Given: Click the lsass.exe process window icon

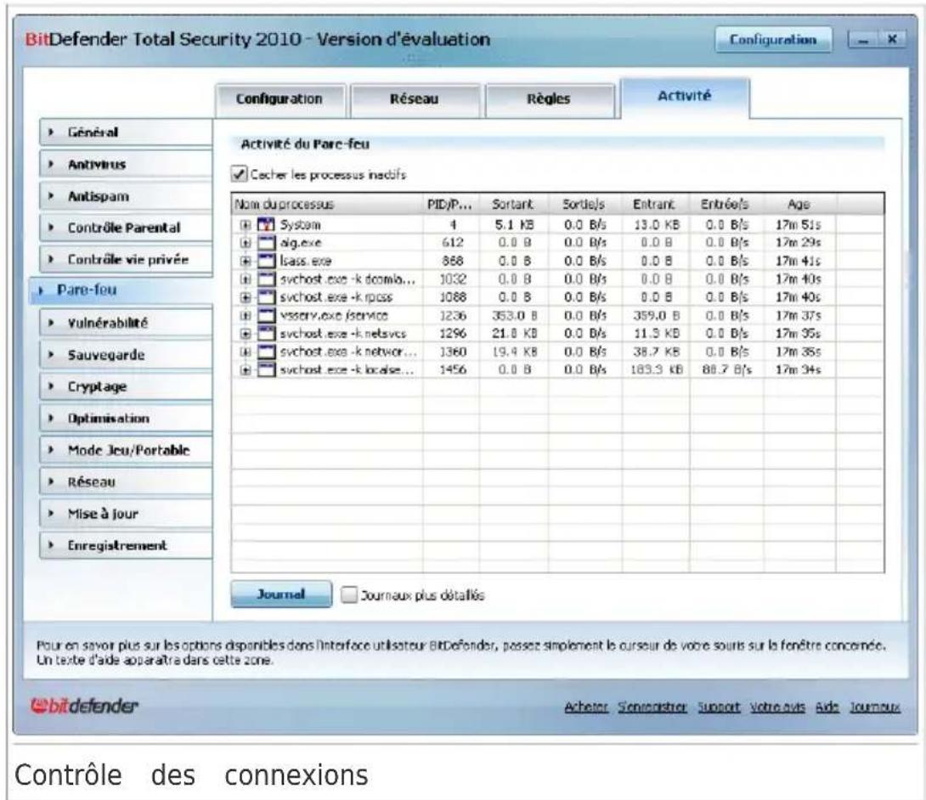Looking at the screenshot, I should [x=267, y=261].
